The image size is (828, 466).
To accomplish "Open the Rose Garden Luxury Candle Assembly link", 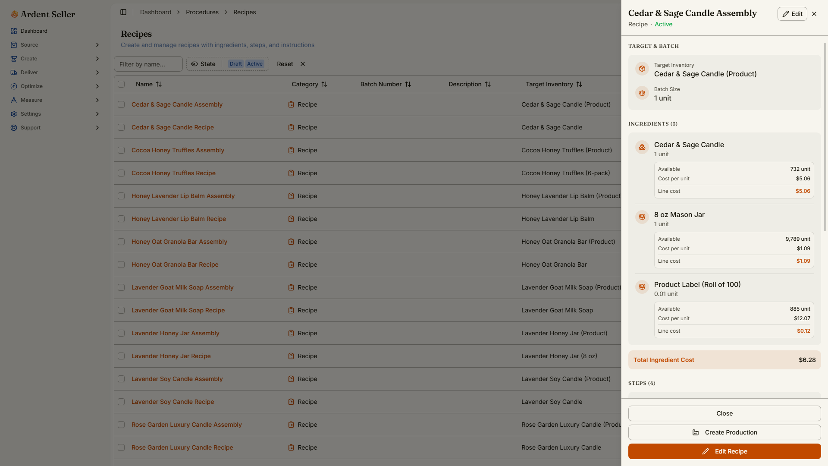I will [187, 425].
